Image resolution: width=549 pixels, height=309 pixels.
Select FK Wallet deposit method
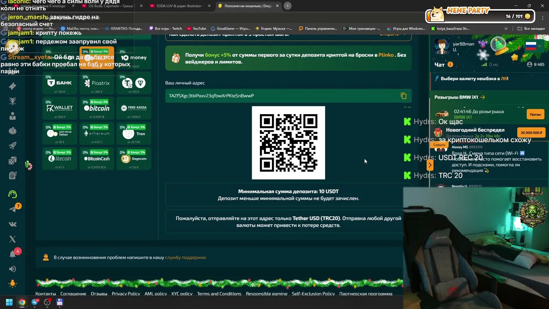[x=60, y=109]
